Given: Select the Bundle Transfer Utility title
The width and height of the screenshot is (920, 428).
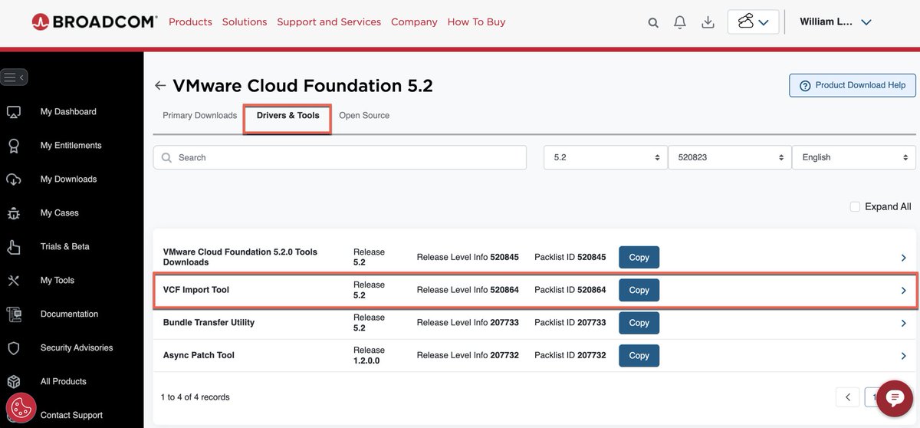Looking at the screenshot, I should tap(209, 323).
